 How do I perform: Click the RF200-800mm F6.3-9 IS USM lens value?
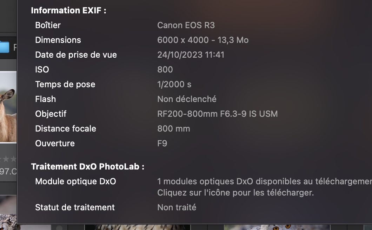click(x=217, y=114)
